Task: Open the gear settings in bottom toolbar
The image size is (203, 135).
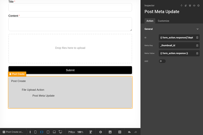Action: (x=100, y=132)
